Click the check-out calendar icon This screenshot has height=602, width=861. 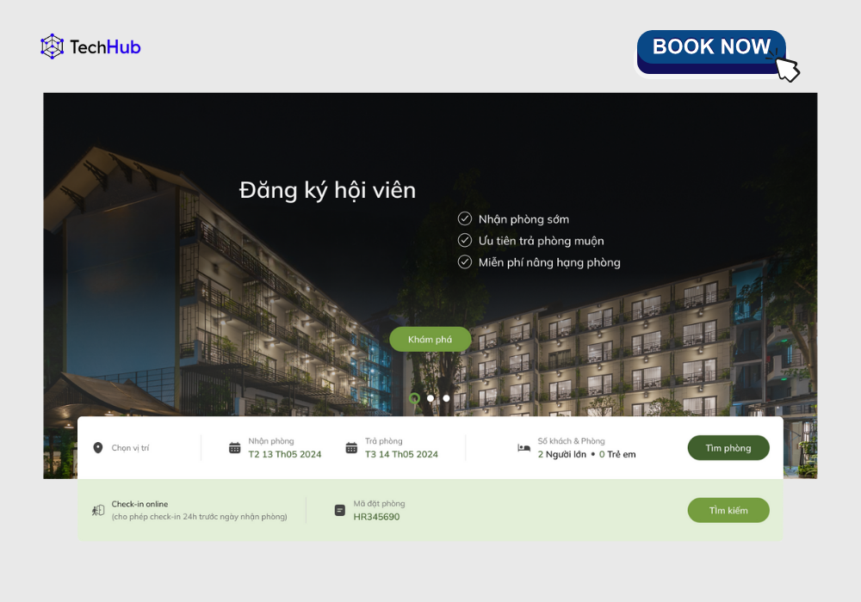tap(351, 448)
